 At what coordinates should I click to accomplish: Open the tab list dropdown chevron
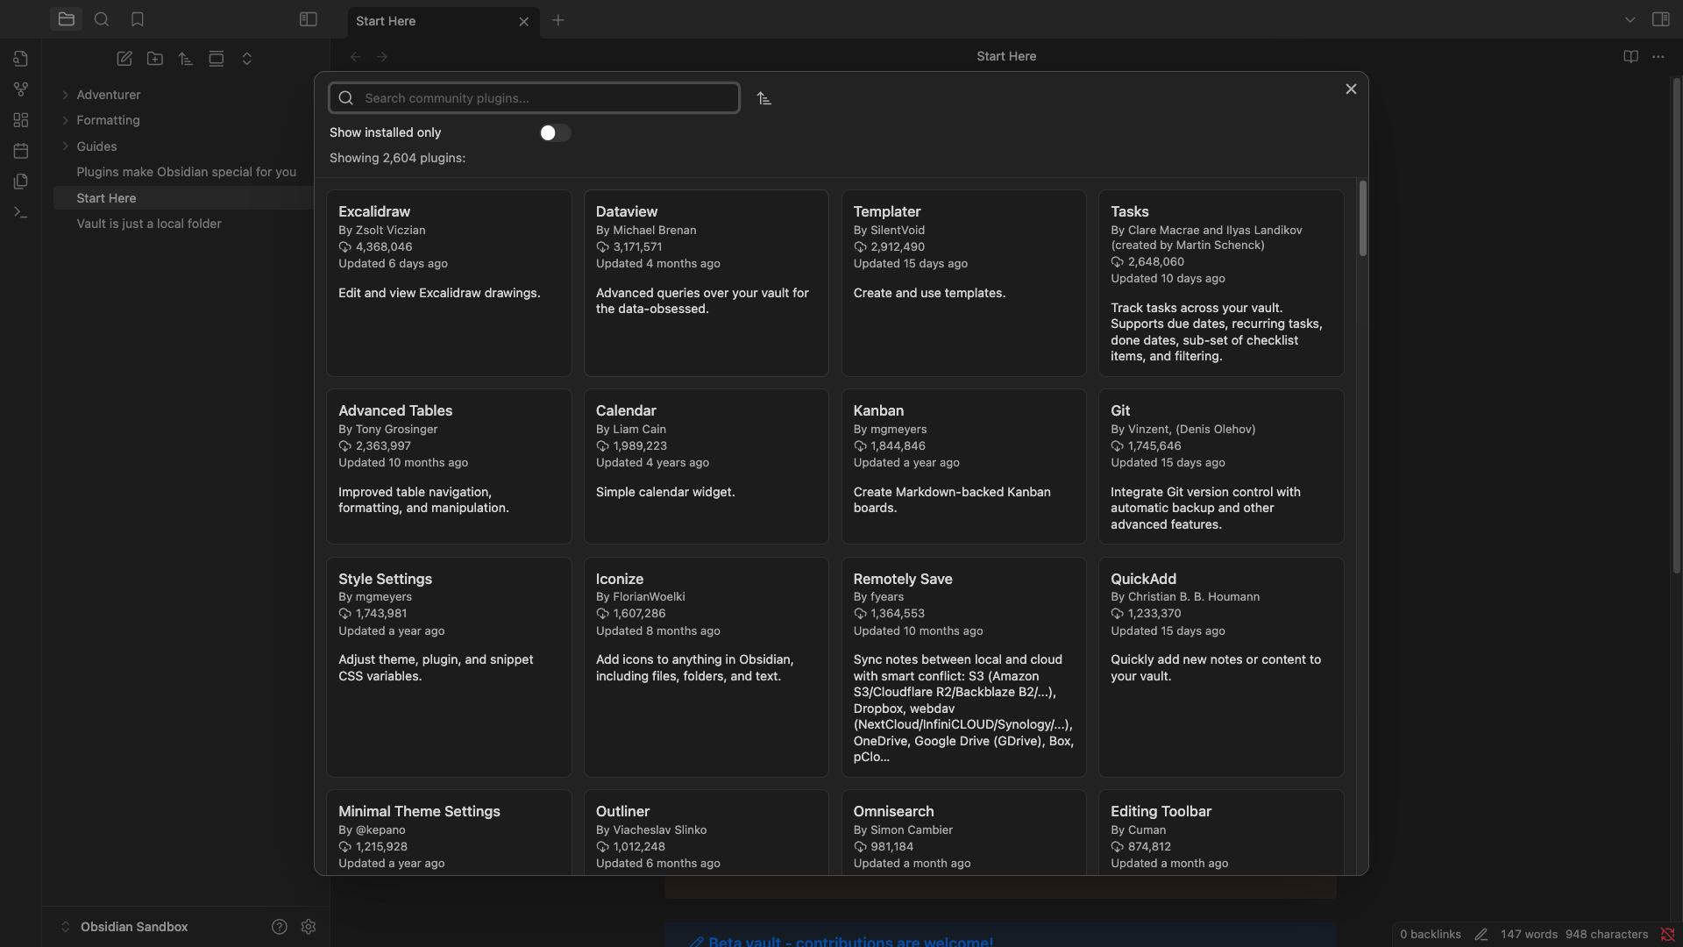[1630, 19]
